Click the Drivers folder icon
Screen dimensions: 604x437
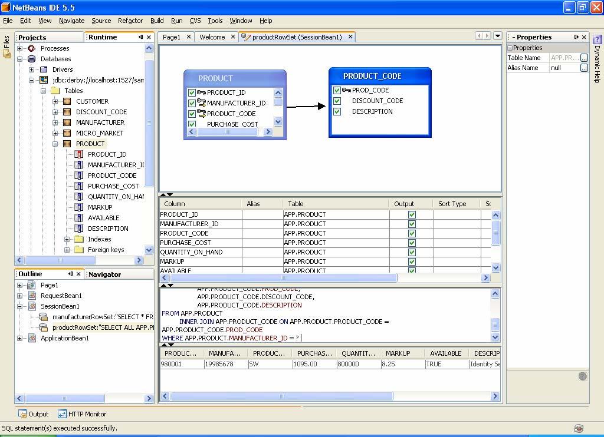click(x=44, y=69)
